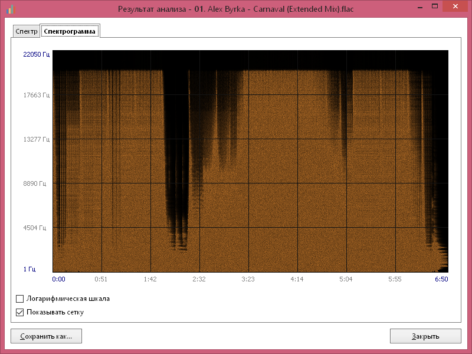Screen dimensions: 472x354
Task: Click the 13277 Гц frequency label
Action: pyautogui.click(x=37, y=139)
